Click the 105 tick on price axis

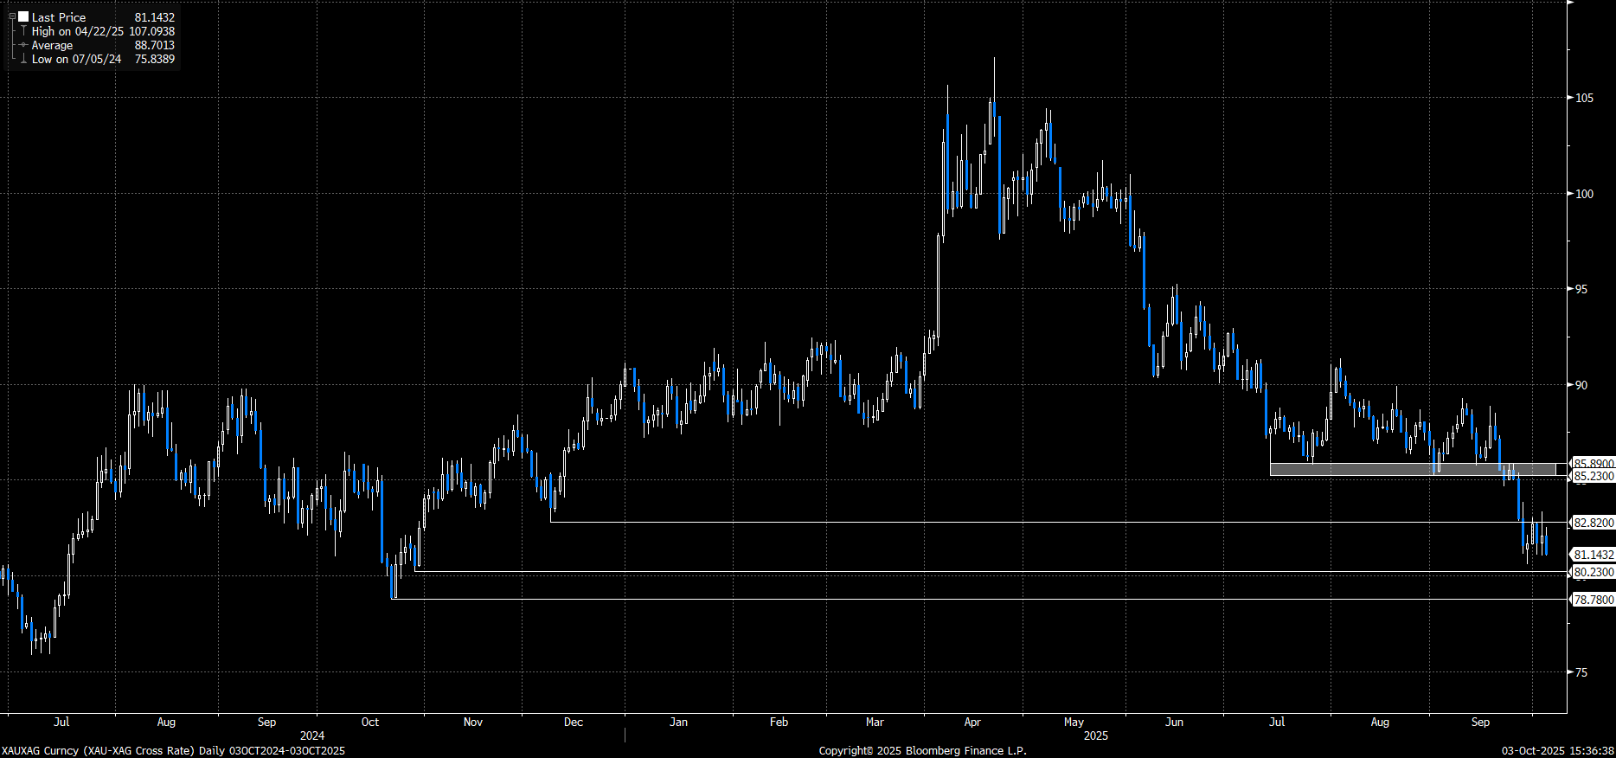click(1584, 98)
